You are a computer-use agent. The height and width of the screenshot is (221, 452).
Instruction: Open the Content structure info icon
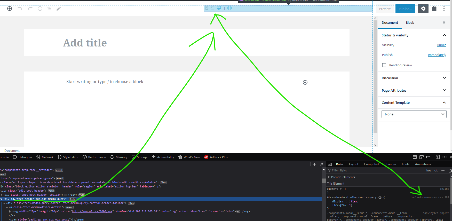[x=40, y=9]
